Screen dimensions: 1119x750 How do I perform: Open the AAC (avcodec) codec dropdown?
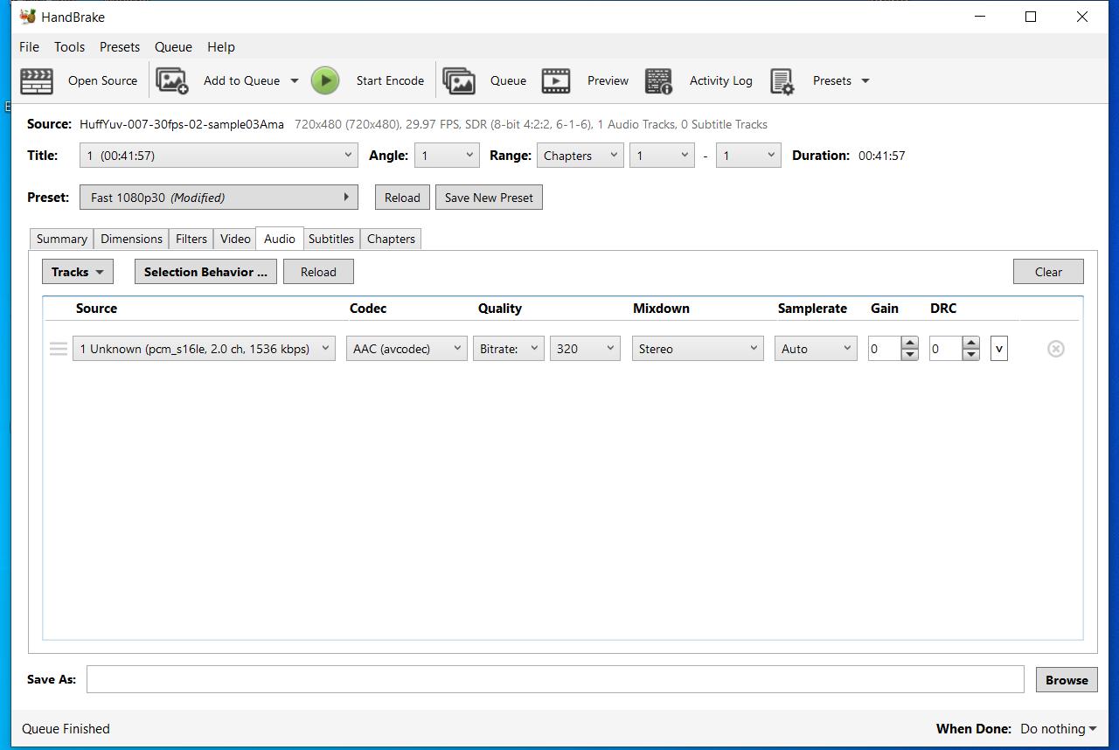407,349
